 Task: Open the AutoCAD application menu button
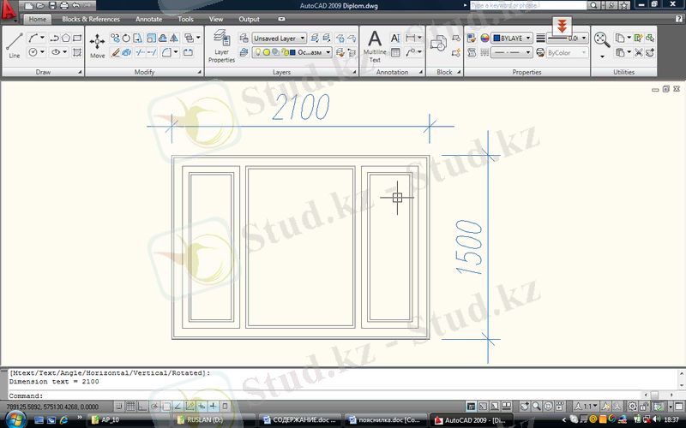click(9, 11)
